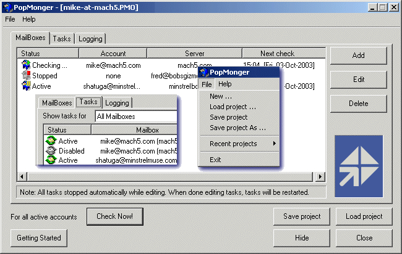This screenshot has height=254, width=402.
Task: Click the Add mailbox button
Action: (358, 55)
